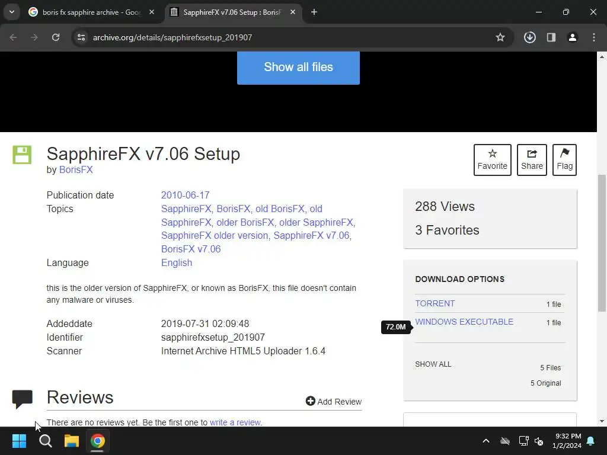Click the page vertical scrollbar thumb
Screen dimensions: 607x455
click(x=602, y=243)
